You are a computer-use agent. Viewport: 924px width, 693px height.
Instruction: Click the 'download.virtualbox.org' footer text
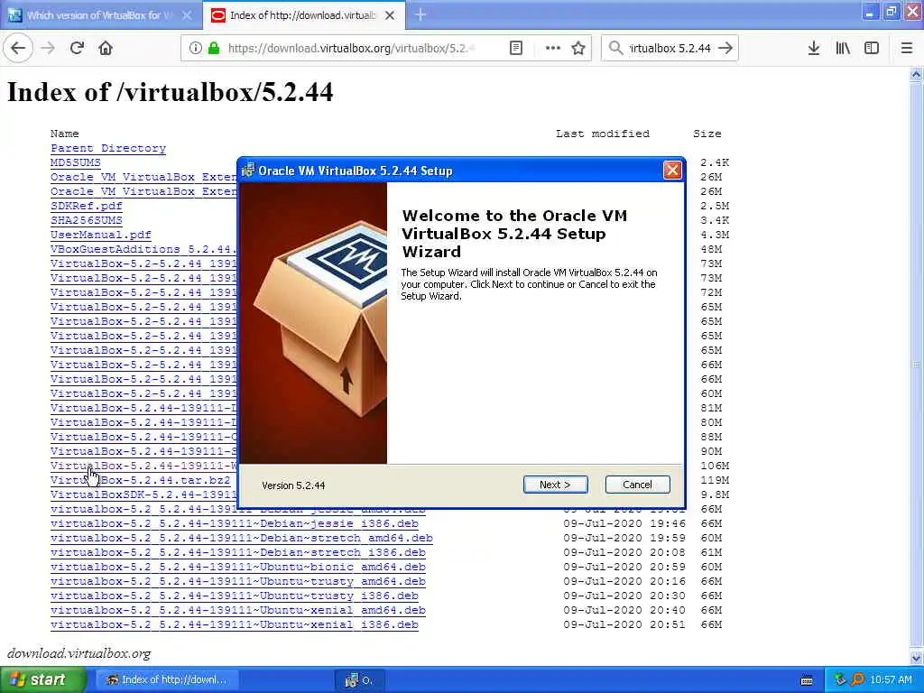tap(79, 653)
